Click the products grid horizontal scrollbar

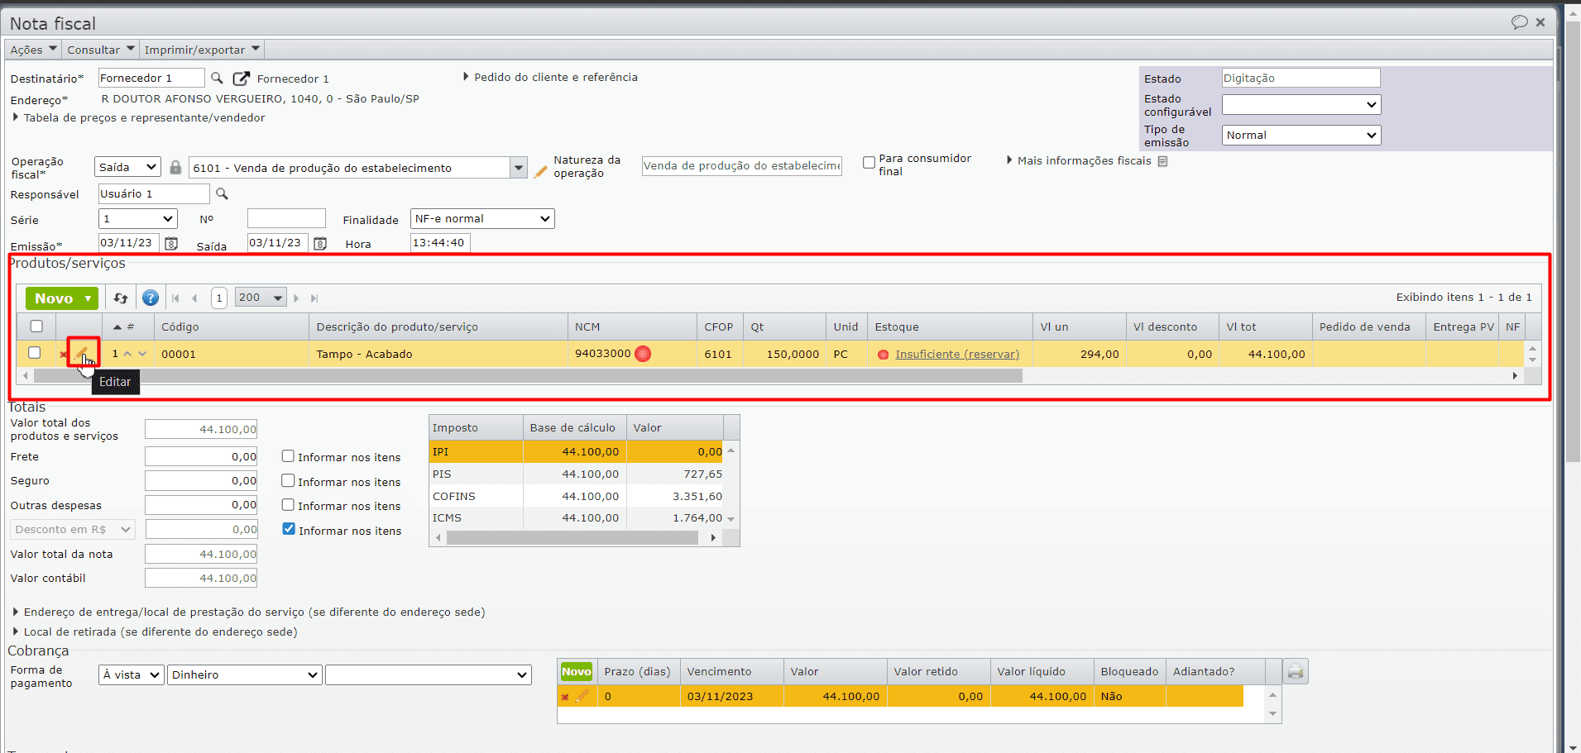(528, 376)
